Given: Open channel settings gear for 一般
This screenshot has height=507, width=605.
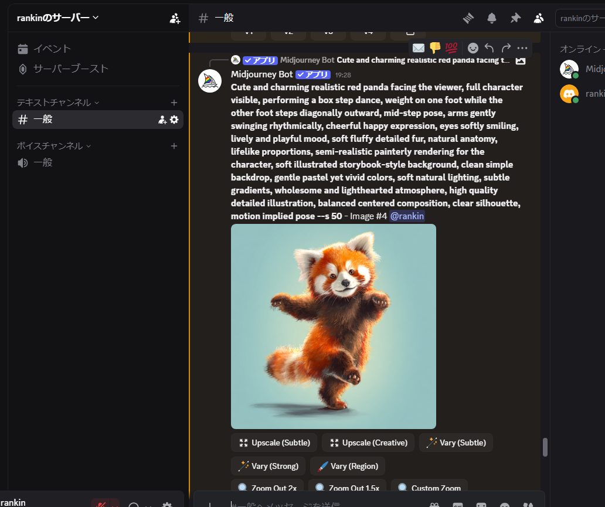Looking at the screenshot, I should 174,120.
